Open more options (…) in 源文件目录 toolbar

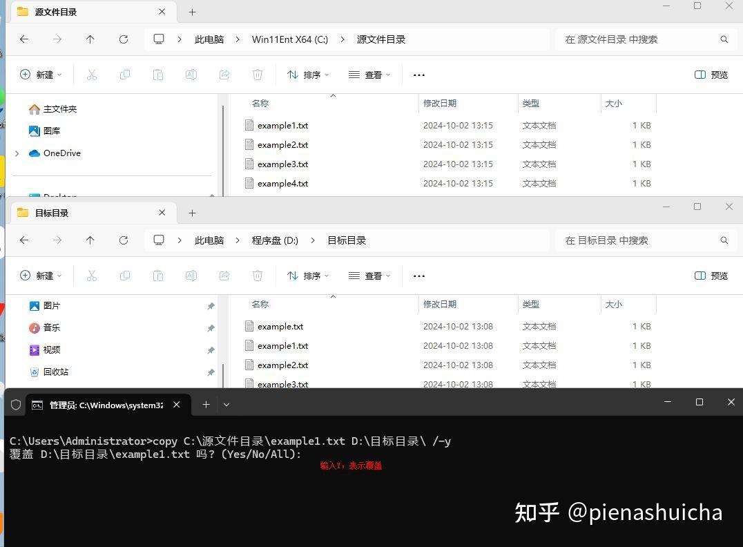pyautogui.click(x=419, y=75)
